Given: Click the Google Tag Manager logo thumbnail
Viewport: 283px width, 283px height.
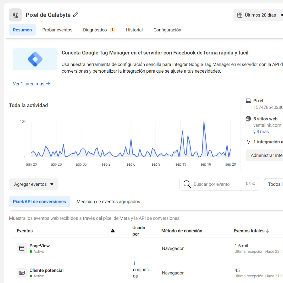Looking at the screenshot, I should click(x=35, y=59).
